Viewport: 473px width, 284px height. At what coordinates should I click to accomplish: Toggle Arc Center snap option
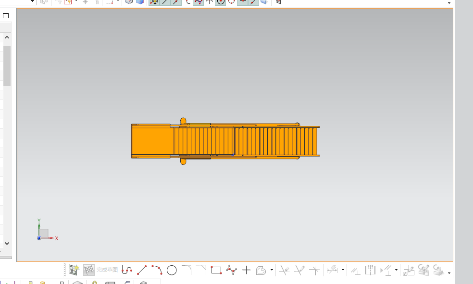[221, 2]
